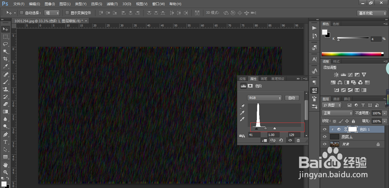Open the 组 auto-select dropdown
389x188 pixels.
coord(52,13)
